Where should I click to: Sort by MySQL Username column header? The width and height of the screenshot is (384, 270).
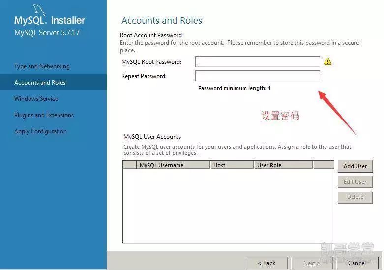tap(173, 165)
